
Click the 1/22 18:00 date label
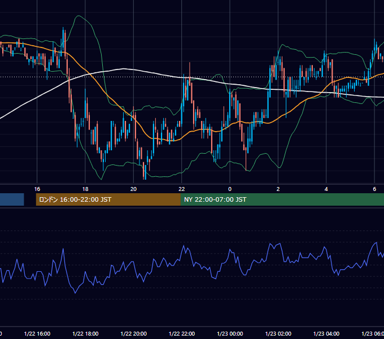(85, 334)
